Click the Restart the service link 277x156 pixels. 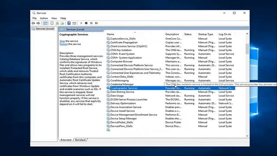tap(64, 44)
